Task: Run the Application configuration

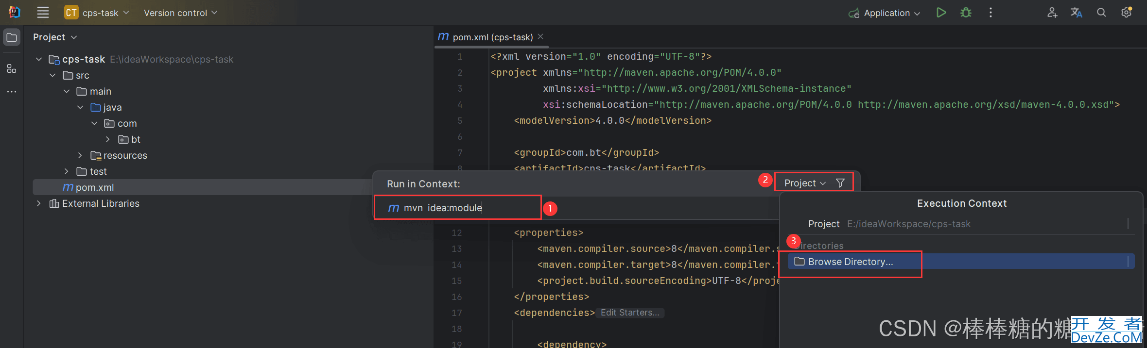Action: pyautogui.click(x=941, y=13)
